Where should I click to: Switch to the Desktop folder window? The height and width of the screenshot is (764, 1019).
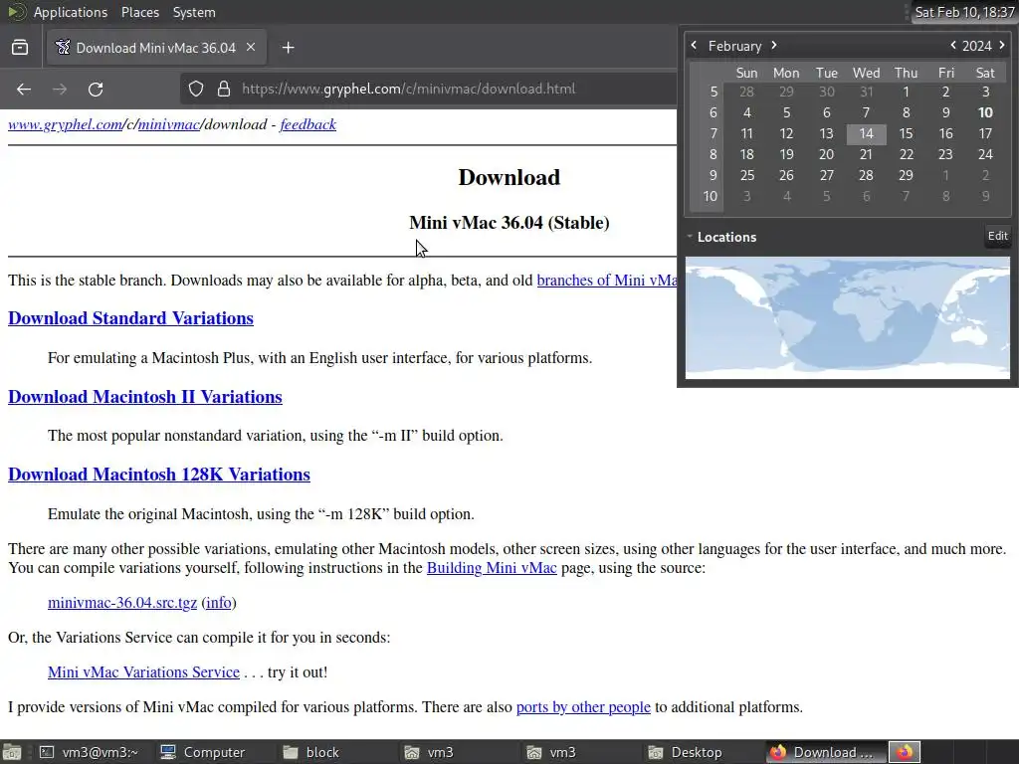(685, 752)
